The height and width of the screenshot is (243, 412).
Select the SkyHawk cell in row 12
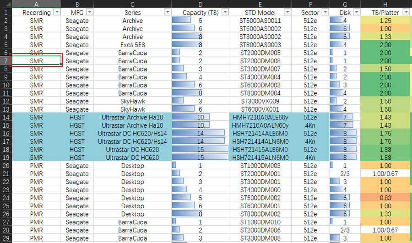(x=132, y=101)
